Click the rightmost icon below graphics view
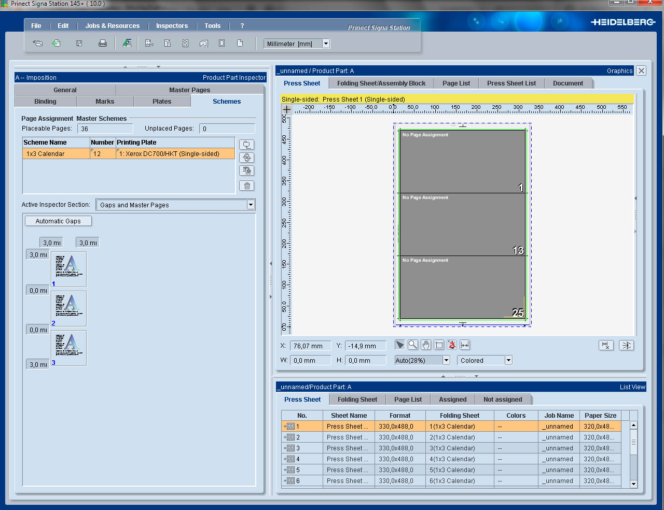 [626, 345]
